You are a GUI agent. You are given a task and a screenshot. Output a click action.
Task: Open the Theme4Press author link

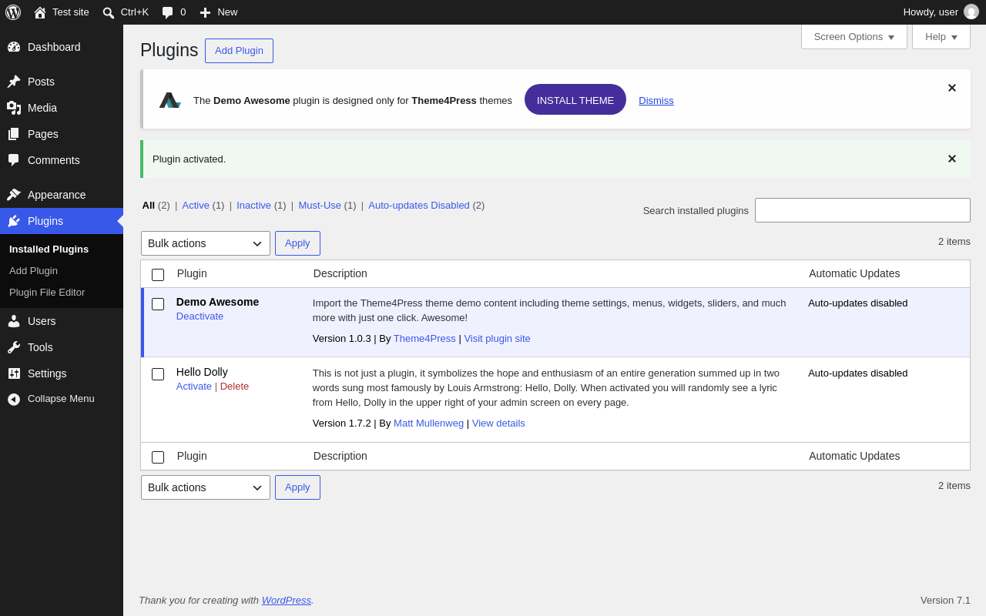pos(424,339)
